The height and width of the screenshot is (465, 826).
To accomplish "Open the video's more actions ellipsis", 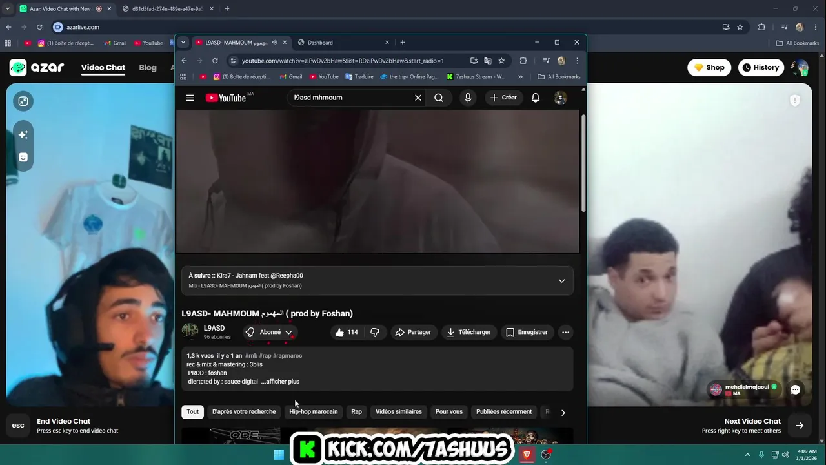I will click(x=565, y=332).
